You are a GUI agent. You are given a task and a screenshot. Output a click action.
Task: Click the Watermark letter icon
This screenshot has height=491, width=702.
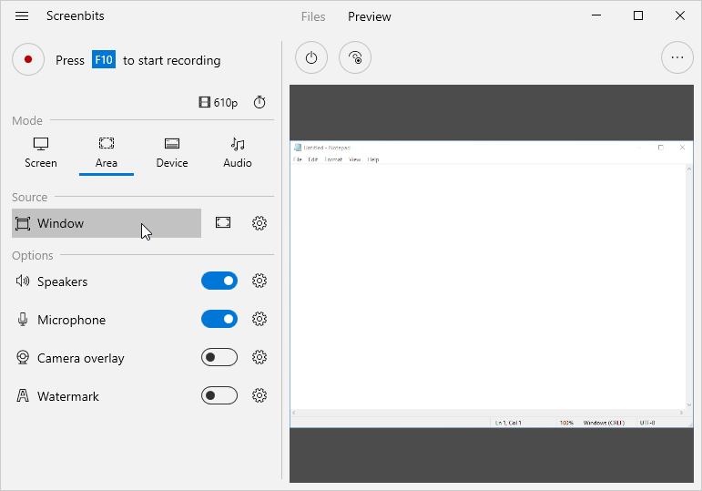tap(23, 395)
